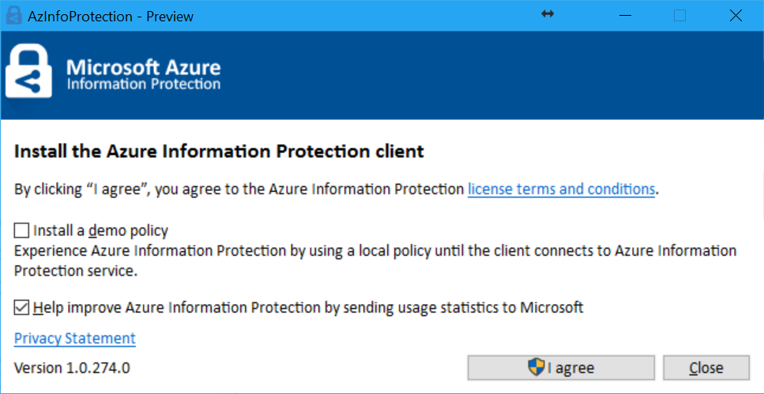Open the Privacy Statement link

(75, 338)
